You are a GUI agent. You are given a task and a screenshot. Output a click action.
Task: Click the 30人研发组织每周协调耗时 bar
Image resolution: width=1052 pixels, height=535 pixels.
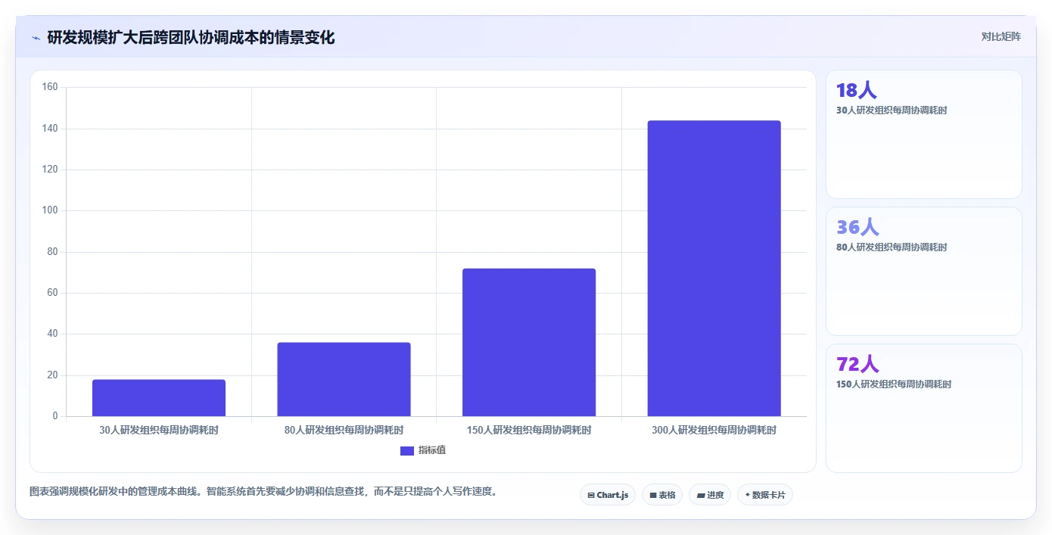[159, 398]
